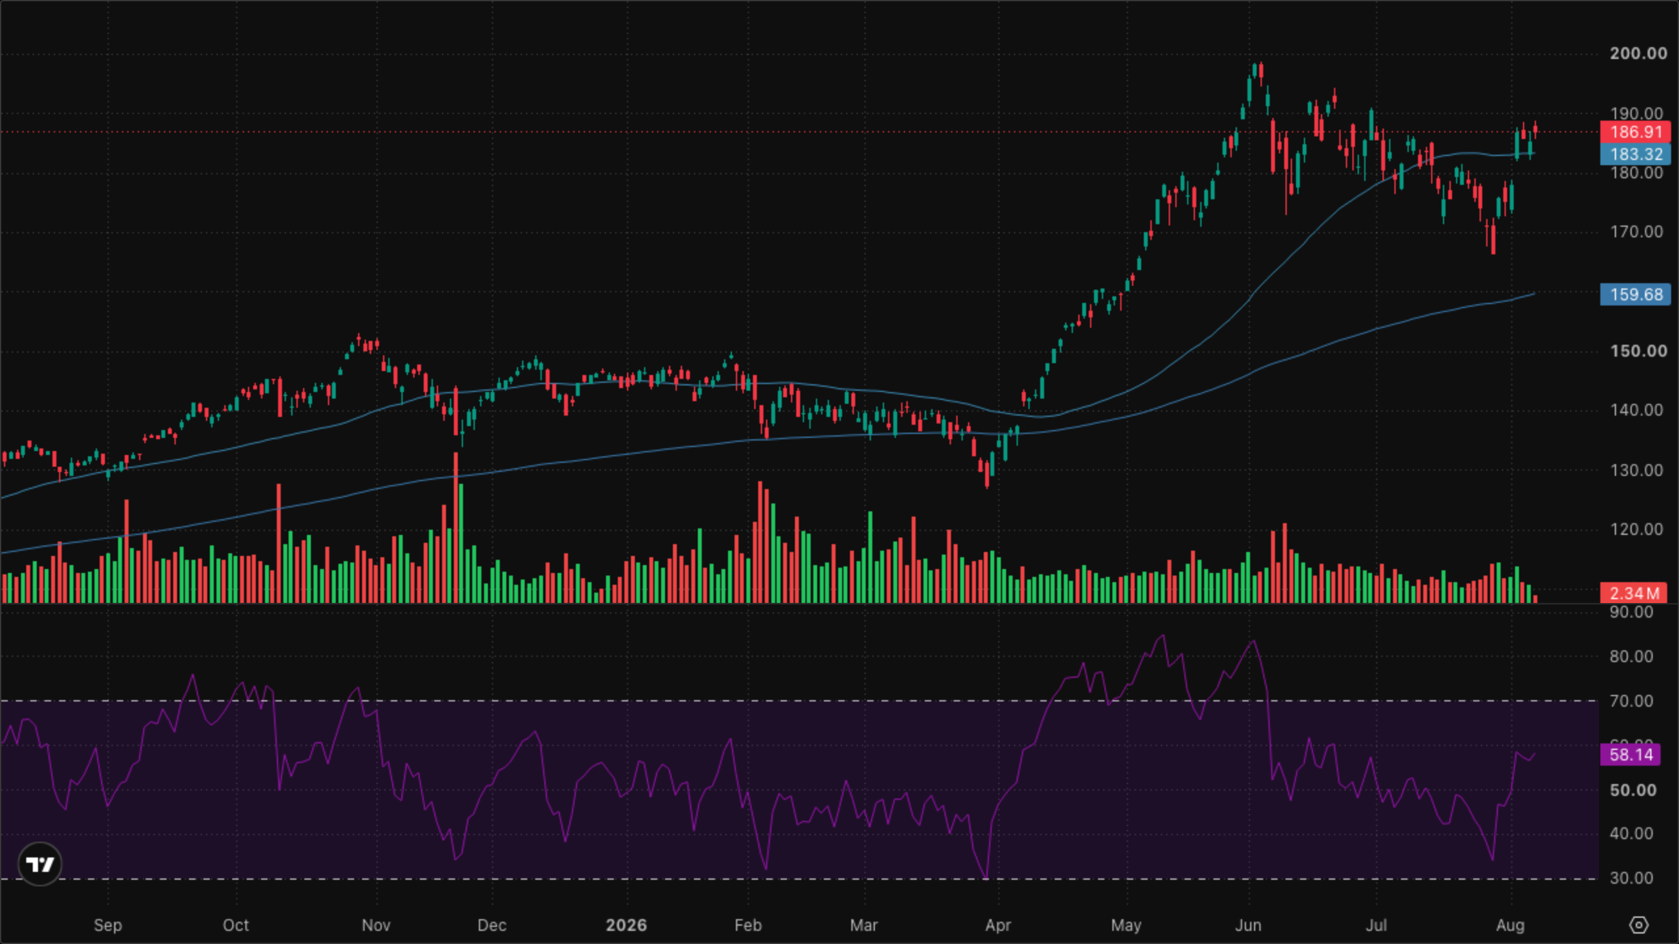The image size is (1679, 944).
Task: Click the 70.00 RSI overbought level label
Action: (1631, 701)
